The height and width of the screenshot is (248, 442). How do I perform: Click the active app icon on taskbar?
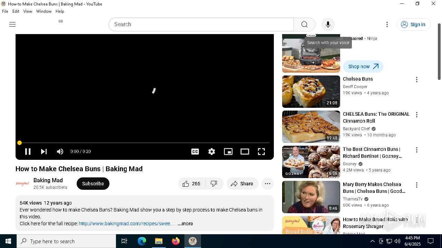pyautogui.click(x=193, y=241)
